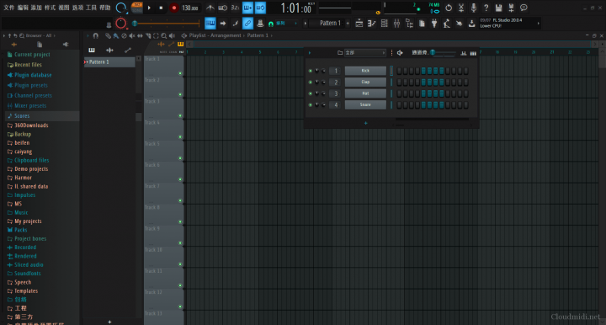Screen dimensions: 606x325
Task: Open the 视图 menu
Action: click(x=64, y=8)
